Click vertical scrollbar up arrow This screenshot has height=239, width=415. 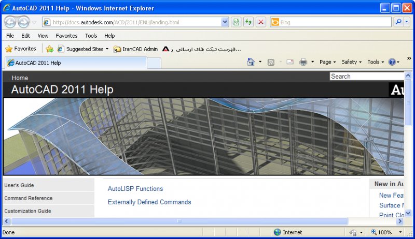pos(408,76)
